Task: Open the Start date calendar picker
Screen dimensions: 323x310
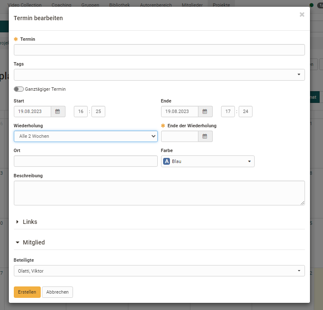Action: tap(57, 111)
